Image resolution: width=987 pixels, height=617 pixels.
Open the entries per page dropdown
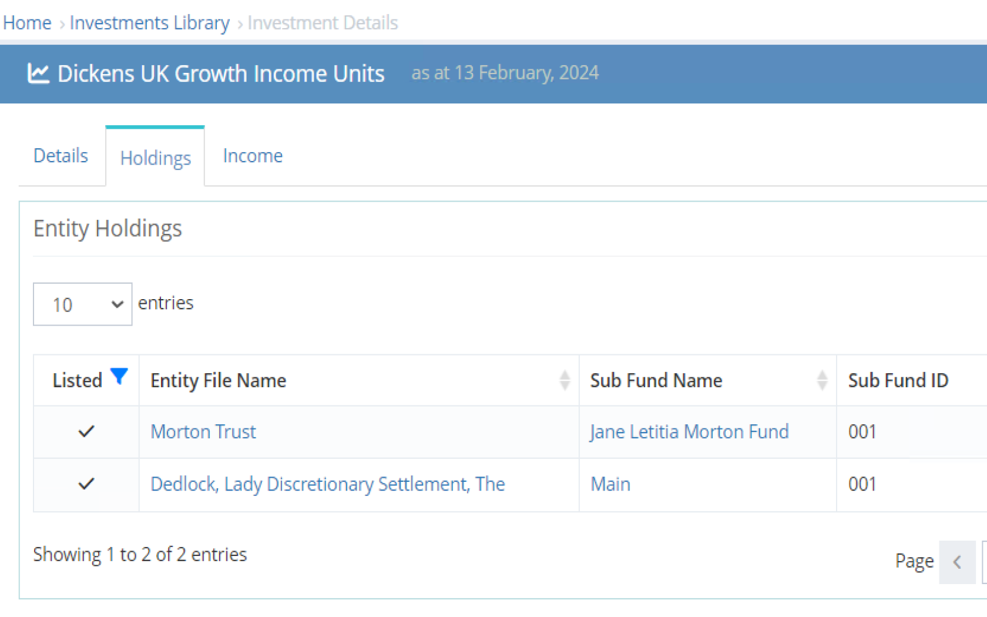tap(82, 304)
